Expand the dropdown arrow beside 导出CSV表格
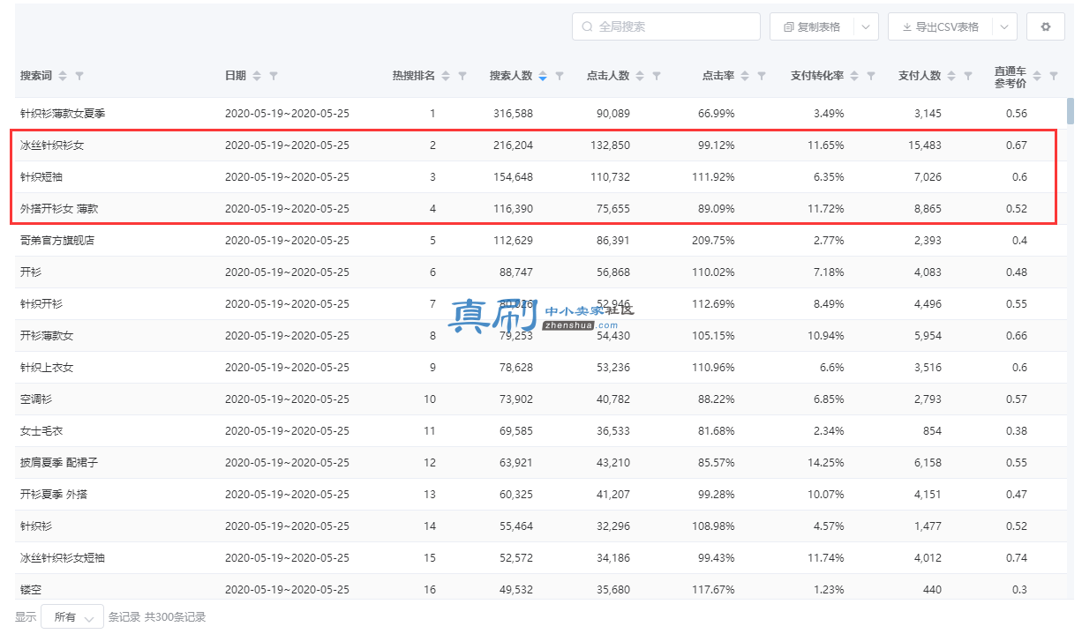 click(x=1004, y=26)
